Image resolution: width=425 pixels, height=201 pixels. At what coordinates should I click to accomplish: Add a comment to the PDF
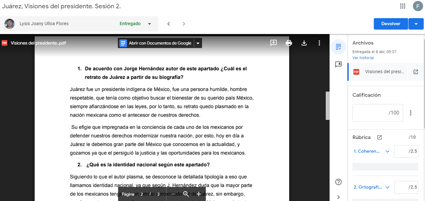[x=274, y=43]
